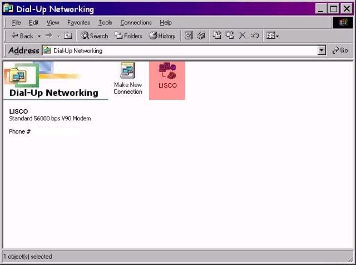This screenshot has height=265, width=356.
Task: Click the Back navigation button
Action: click(x=22, y=36)
